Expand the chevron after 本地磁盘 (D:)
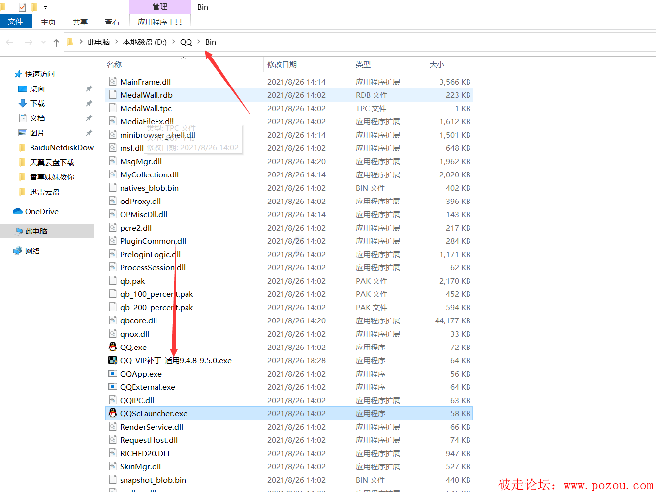This screenshot has height=493, width=656. (x=174, y=42)
